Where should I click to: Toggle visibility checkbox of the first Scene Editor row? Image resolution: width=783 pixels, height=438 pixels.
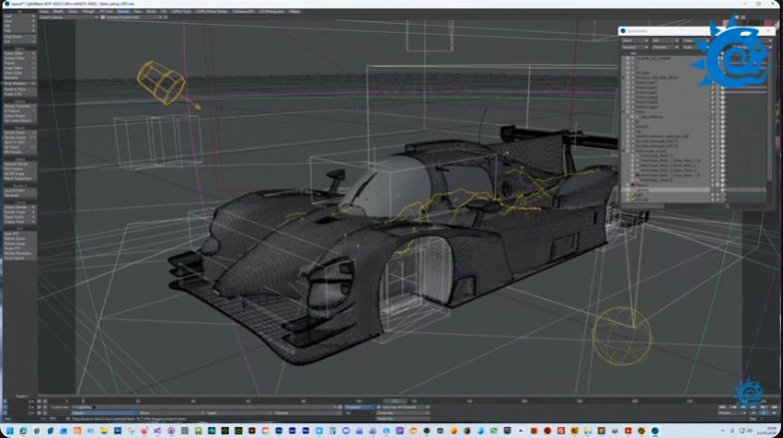pyautogui.click(x=626, y=57)
